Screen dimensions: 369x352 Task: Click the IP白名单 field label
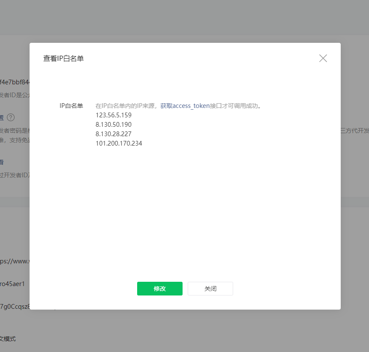tap(71, 106)
